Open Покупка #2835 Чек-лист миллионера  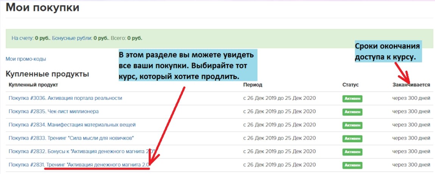click(x=53, y=111)
